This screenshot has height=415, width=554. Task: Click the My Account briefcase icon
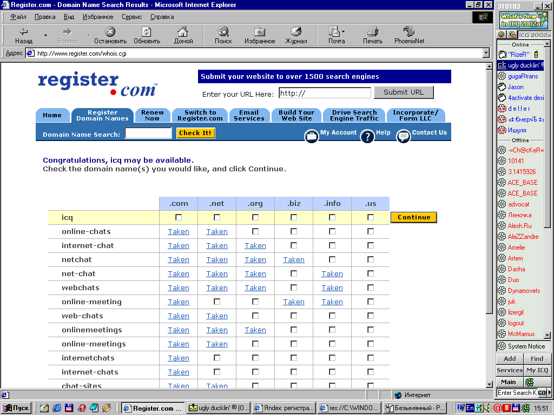click(x=311, y=136)
